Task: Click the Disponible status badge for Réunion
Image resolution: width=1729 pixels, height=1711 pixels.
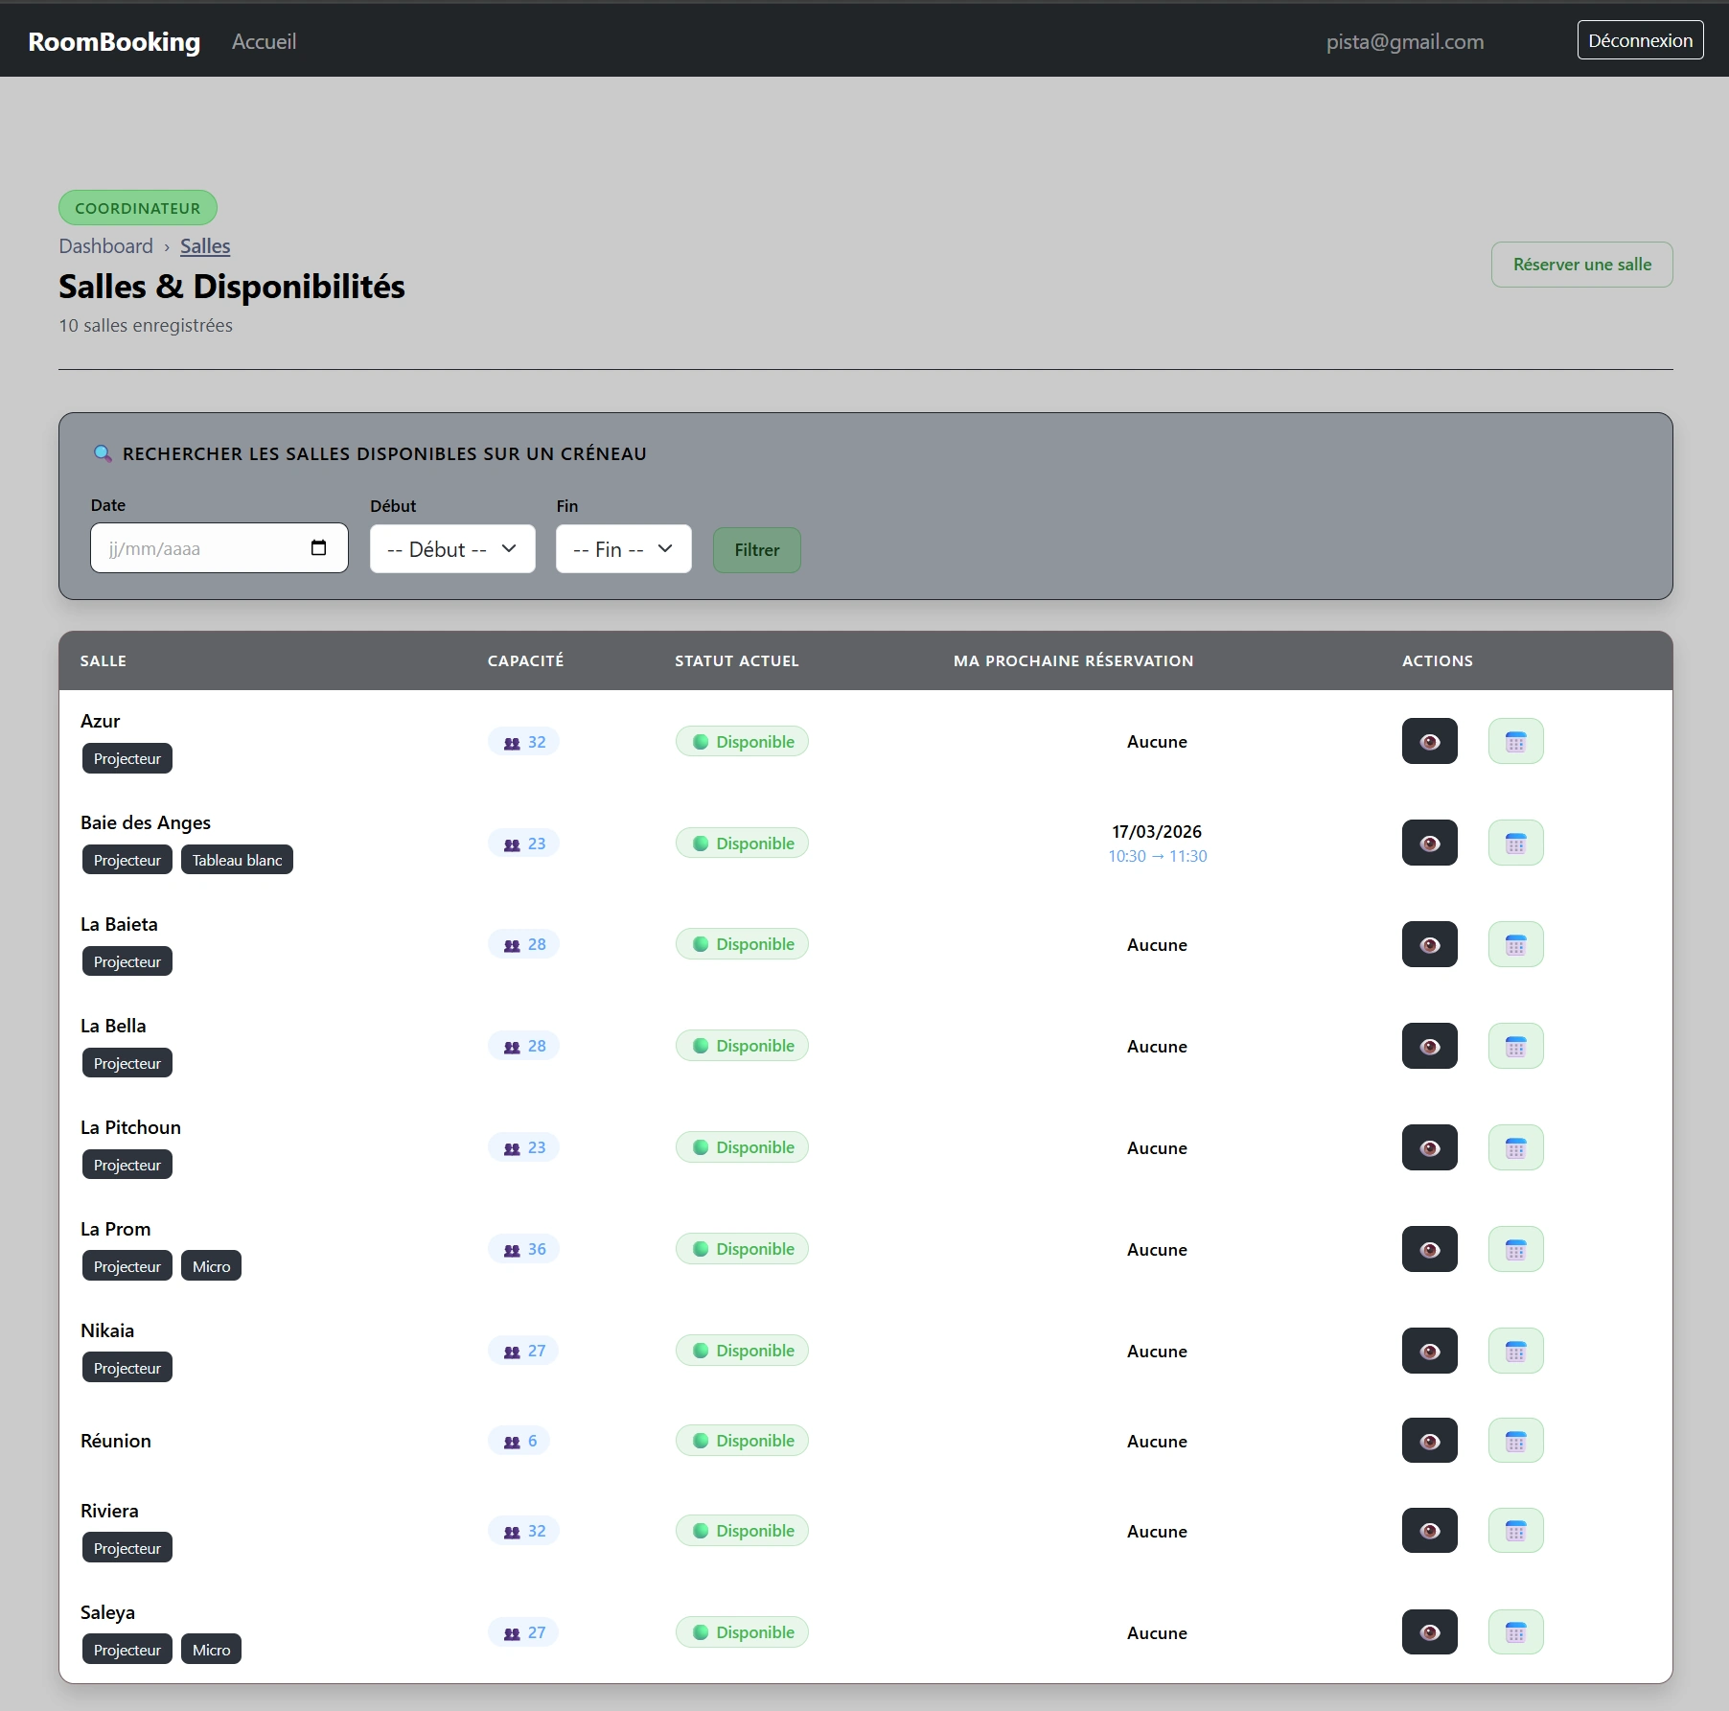Action: tap(742, 1440)
